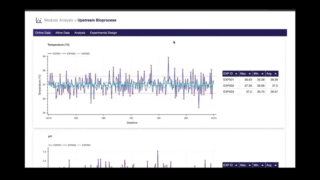Viewport: 320px width, 180px height.
Task: Click the EXP003 color swatch in Temperature legend
Action: (x=79, y=53)
